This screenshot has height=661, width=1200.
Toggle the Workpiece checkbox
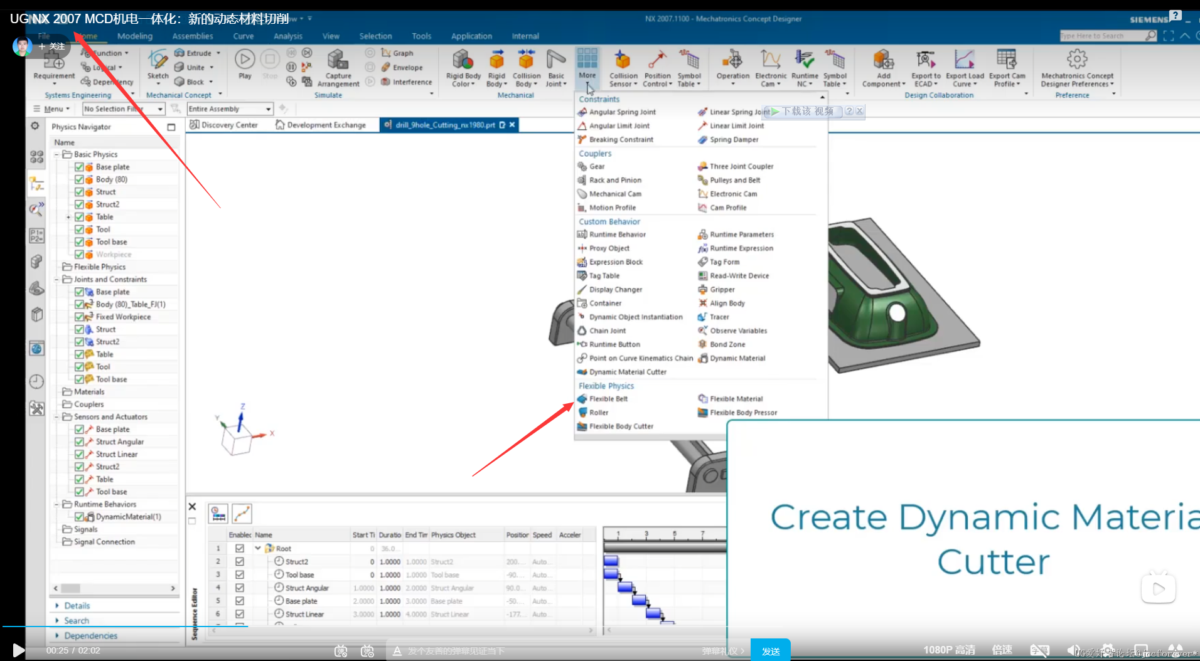tap(79, 255)
